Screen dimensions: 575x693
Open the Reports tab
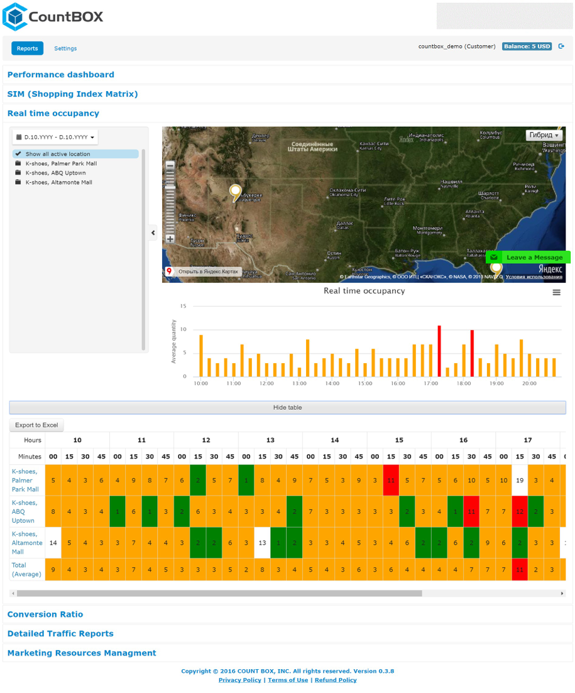(x=27, y=48)
